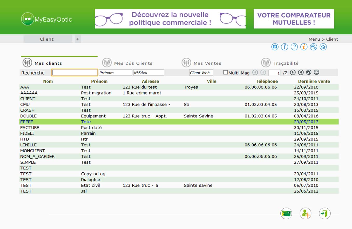Image resolution: width=352 pixels, height=229 pixels.
Task: Click the orange information 'i' icon
Action: pos(304,47)
